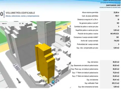This screenshot has width=121, height=91.
Task: Click the SI value for corner distance
Action: click(x=118, y=19)
